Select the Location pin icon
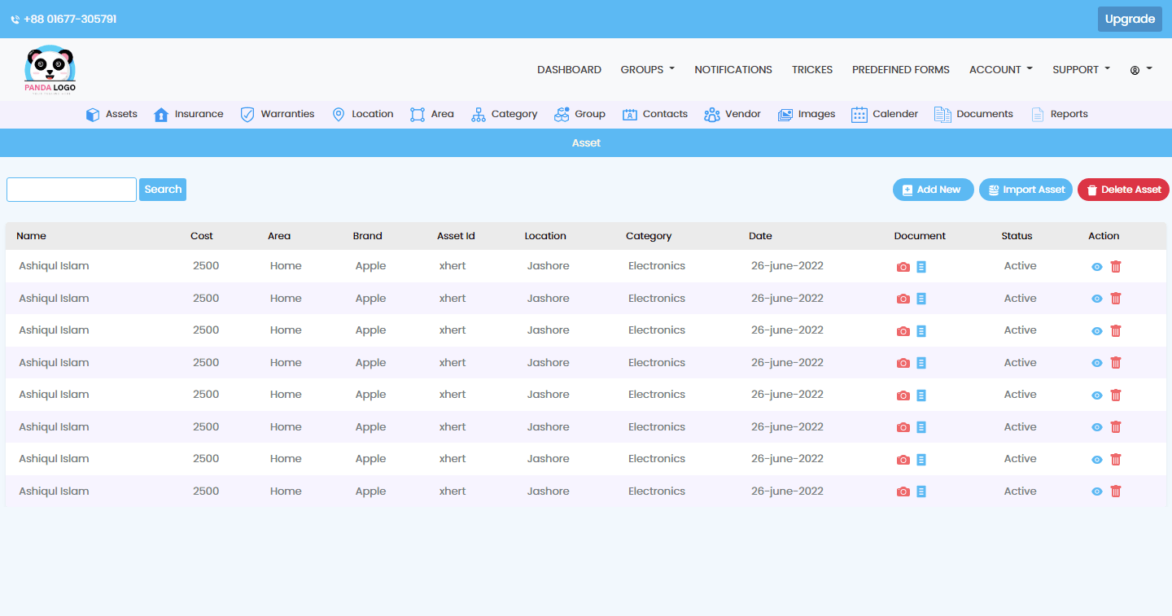The height and width of the screenshot is (616, 1172). [339, 115]
